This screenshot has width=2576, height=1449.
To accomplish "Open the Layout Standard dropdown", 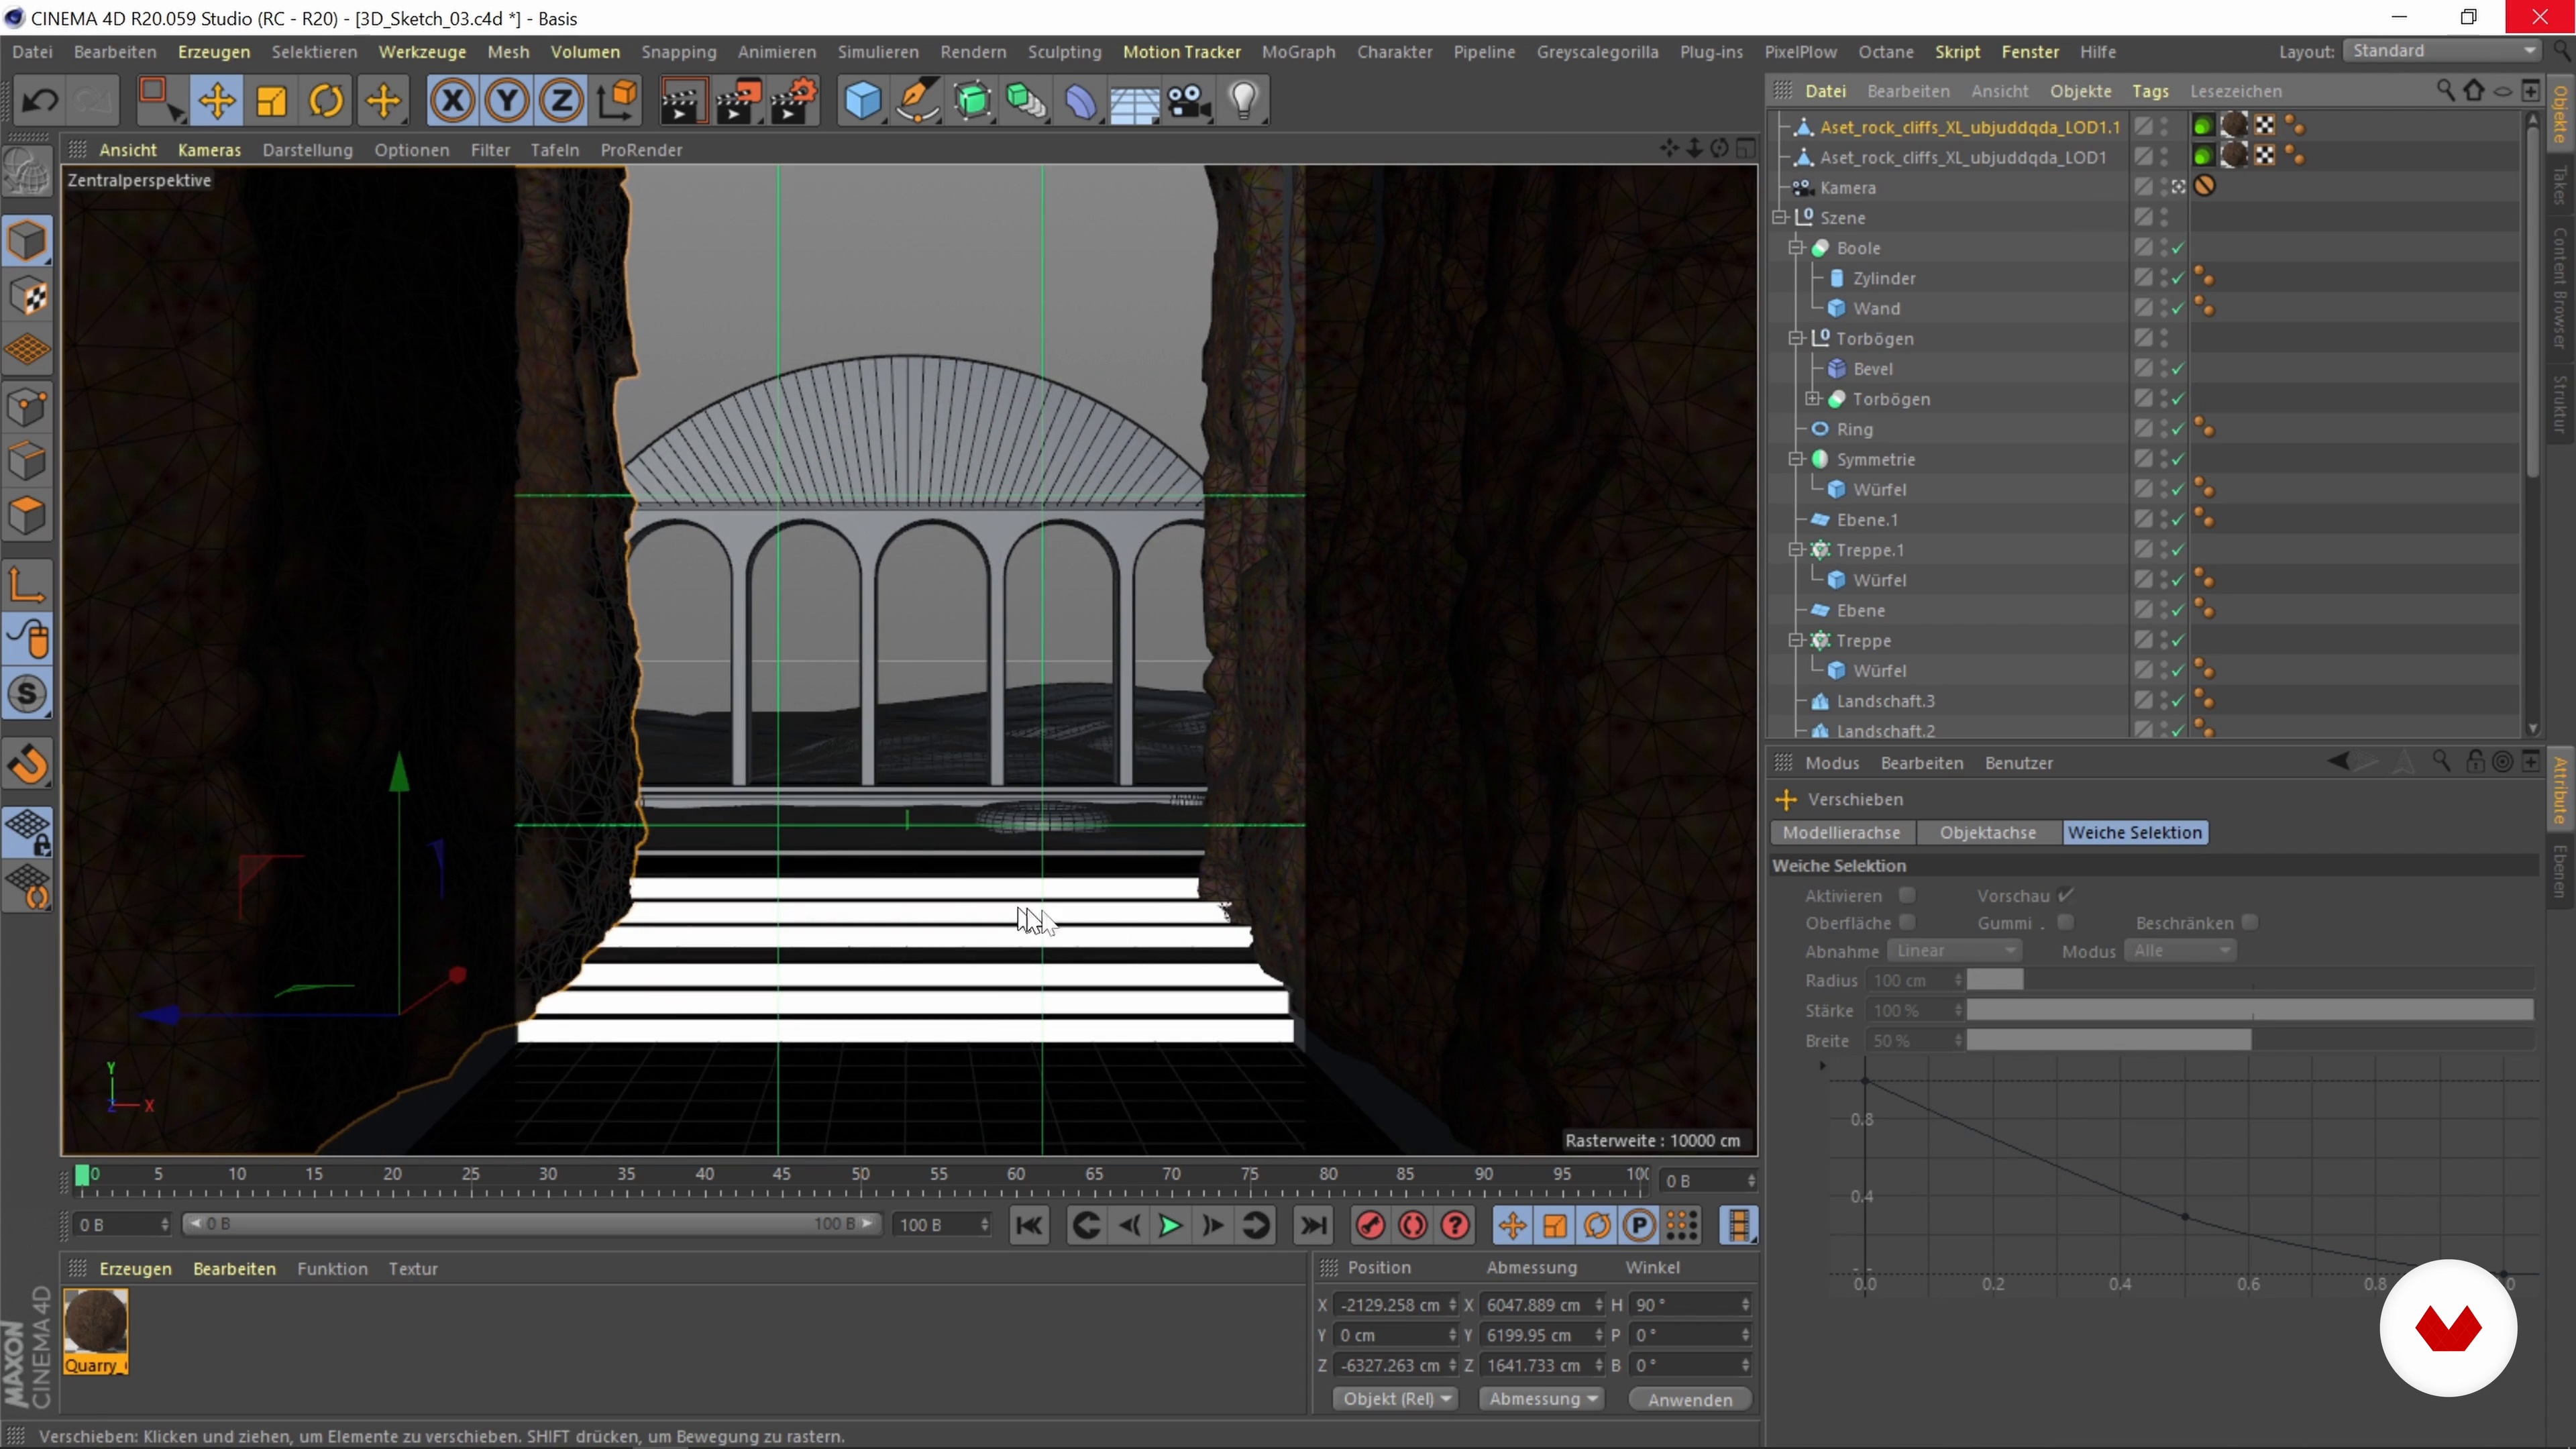I will [2441, 51].
